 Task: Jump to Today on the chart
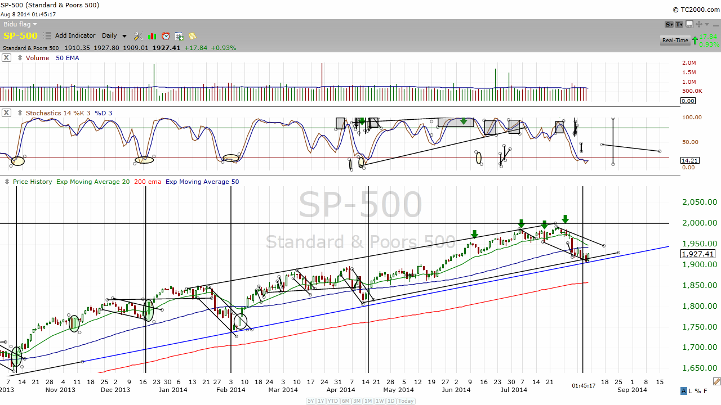click(406, 401)
